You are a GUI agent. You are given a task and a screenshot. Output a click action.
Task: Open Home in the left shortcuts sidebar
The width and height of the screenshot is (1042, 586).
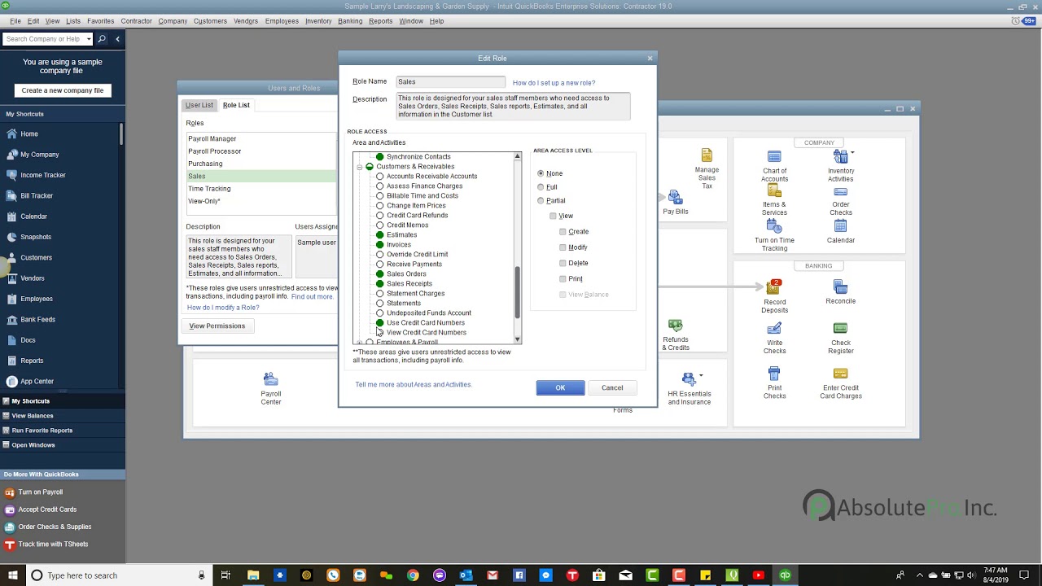click(29, 133)
